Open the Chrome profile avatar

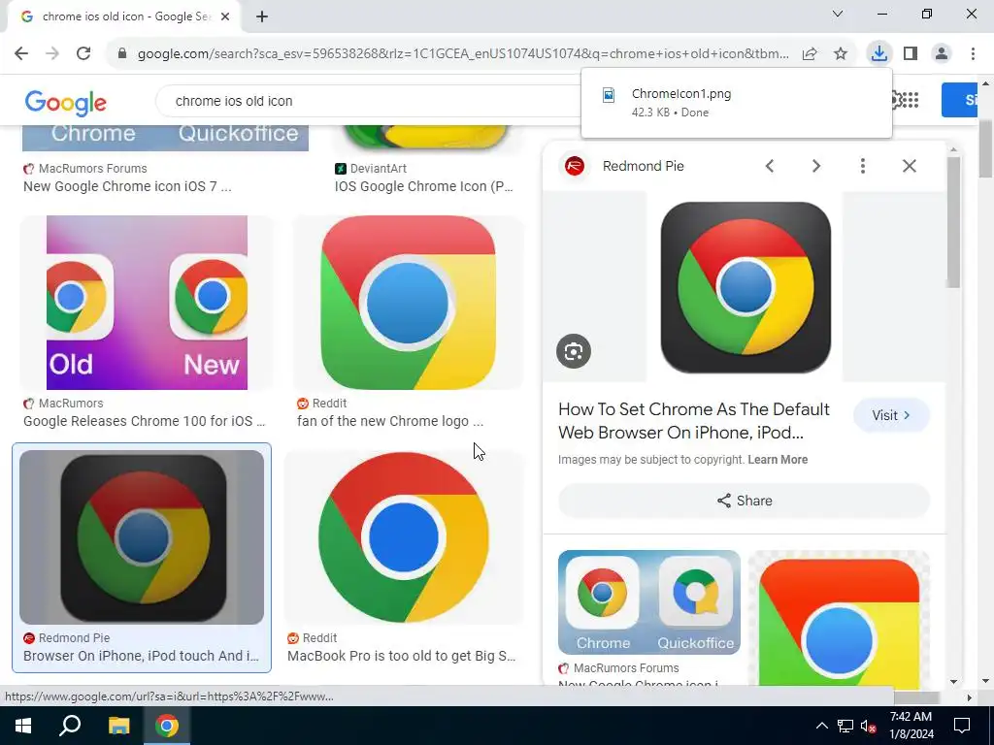942,54
